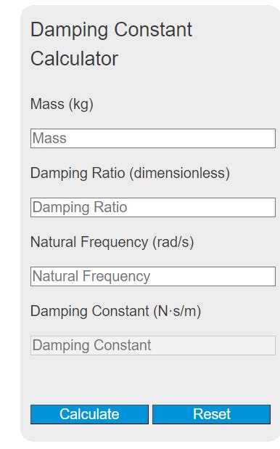
Task: Click the 'Mass' placeholder text
Action: pos(49,138)
